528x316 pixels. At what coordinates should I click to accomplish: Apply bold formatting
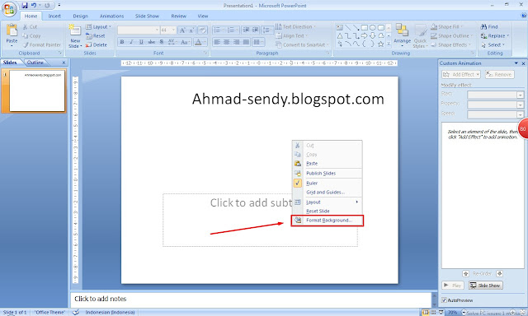coord(122,42)
